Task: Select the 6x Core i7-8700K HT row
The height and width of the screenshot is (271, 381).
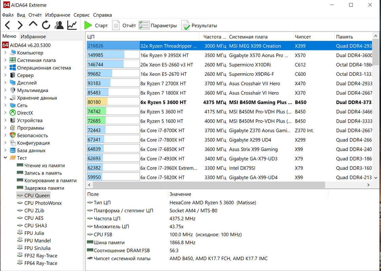Action: tap(229, 130)
